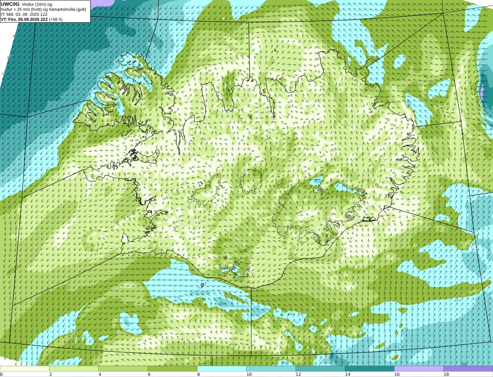
Task: Click the 'VT: Fös. 05.09.2025 22Z (+58 h)' line
Action: [32, 19]
